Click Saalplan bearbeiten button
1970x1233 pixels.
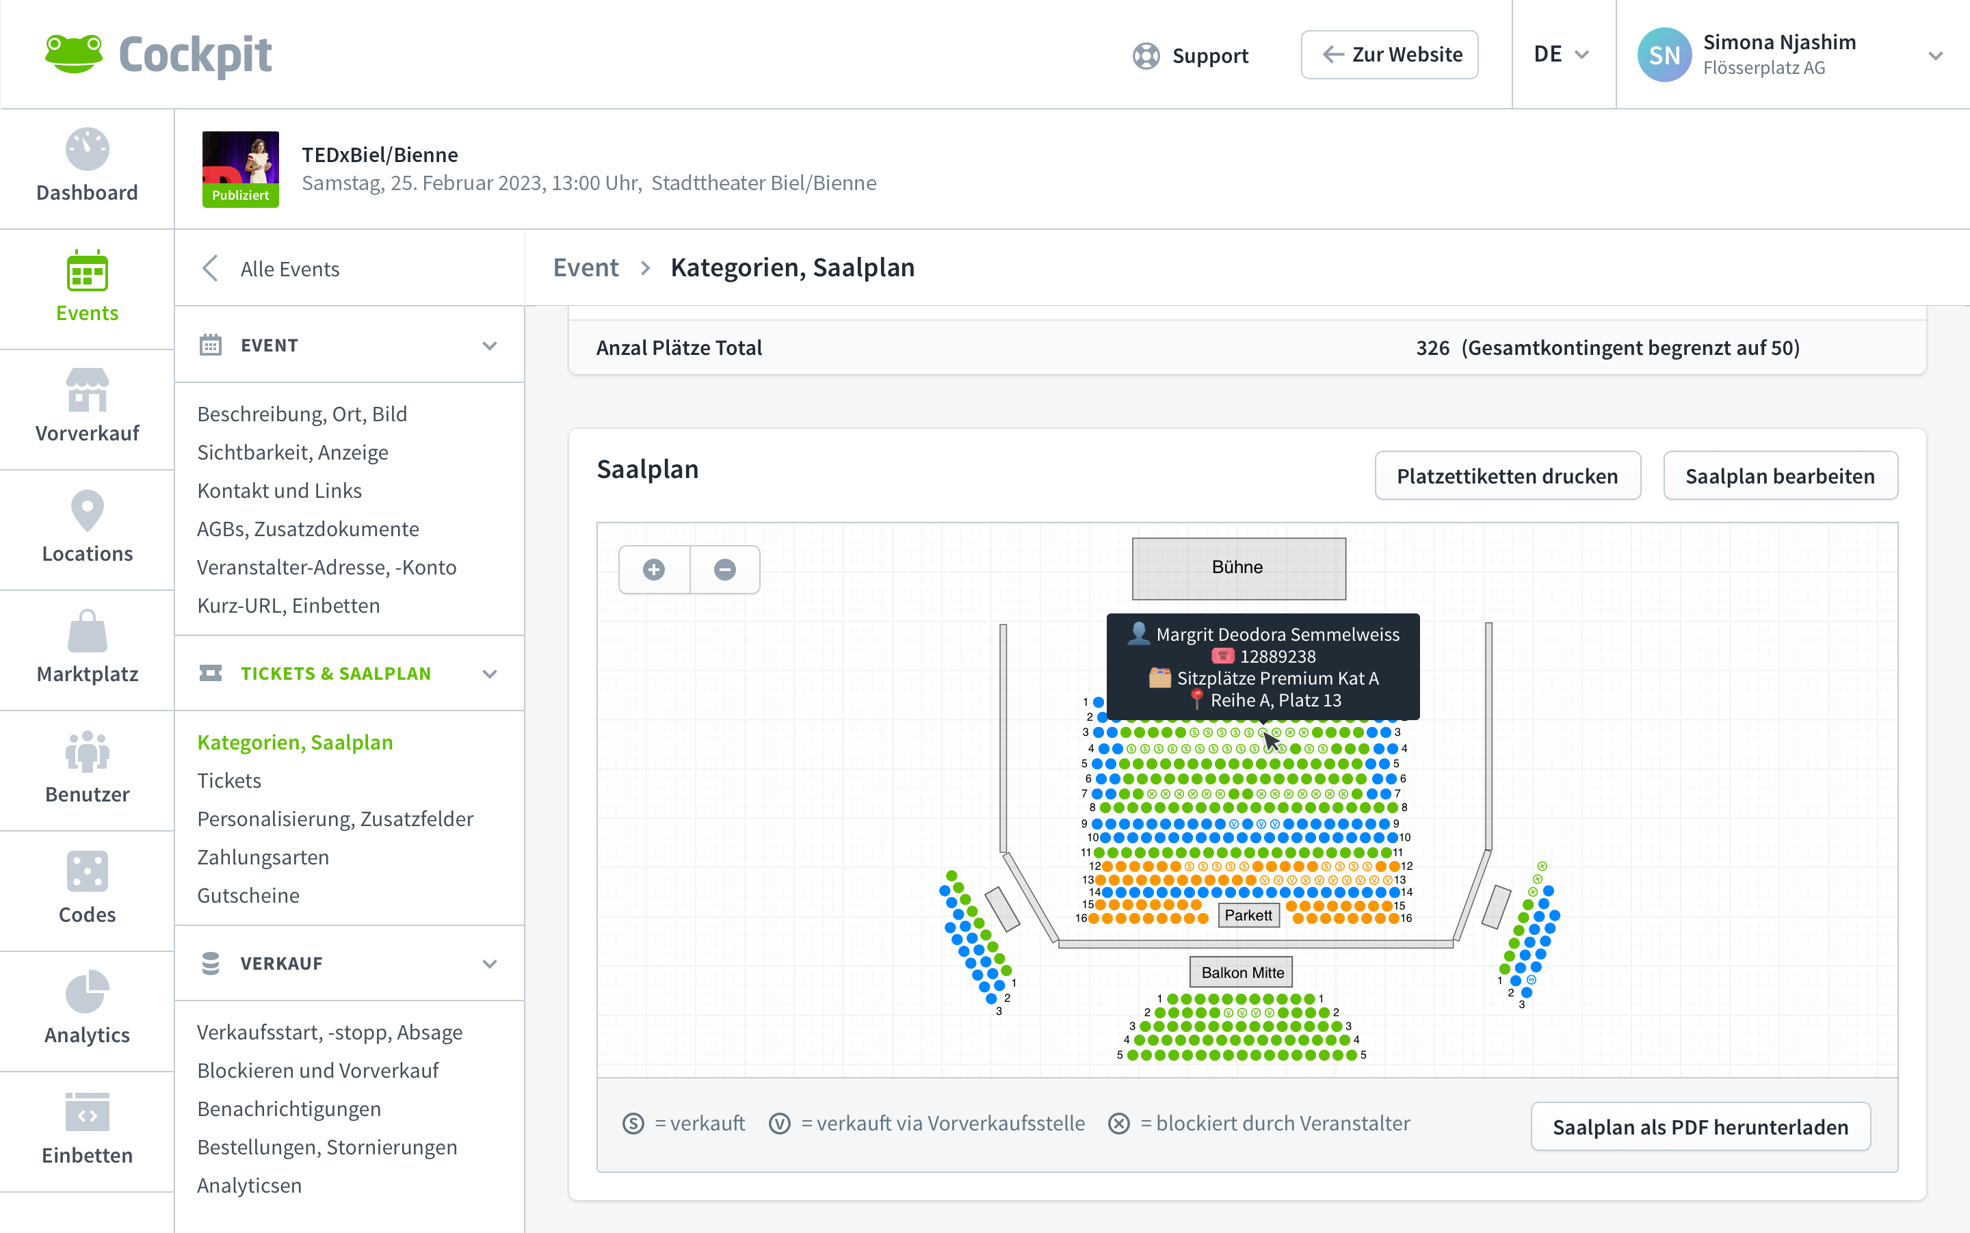[1779, 476]
